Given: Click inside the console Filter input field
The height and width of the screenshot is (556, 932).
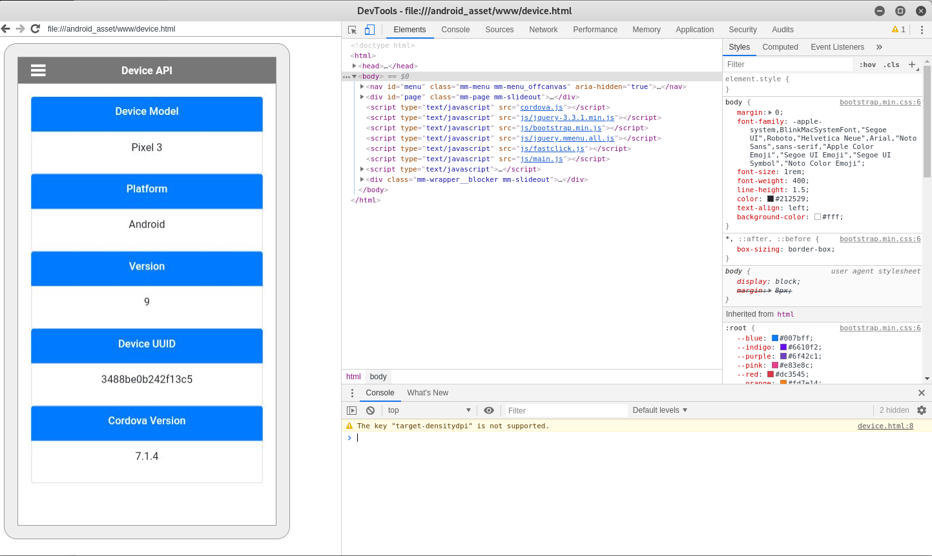Looking at the screenshot, I should point(565,410).
